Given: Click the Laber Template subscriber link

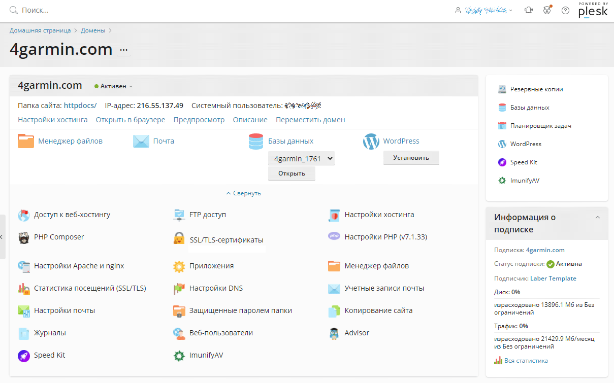Looking at the screenshot, I should click(553, 278).
